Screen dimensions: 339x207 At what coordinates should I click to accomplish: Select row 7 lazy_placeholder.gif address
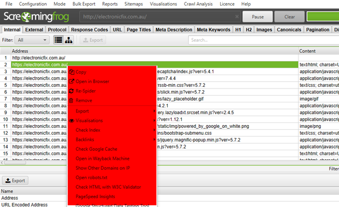(154, 99)
